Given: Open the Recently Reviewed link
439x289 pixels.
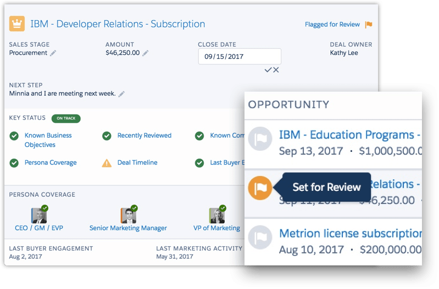Looking at the screenshot, I should (x=145, y=135).
